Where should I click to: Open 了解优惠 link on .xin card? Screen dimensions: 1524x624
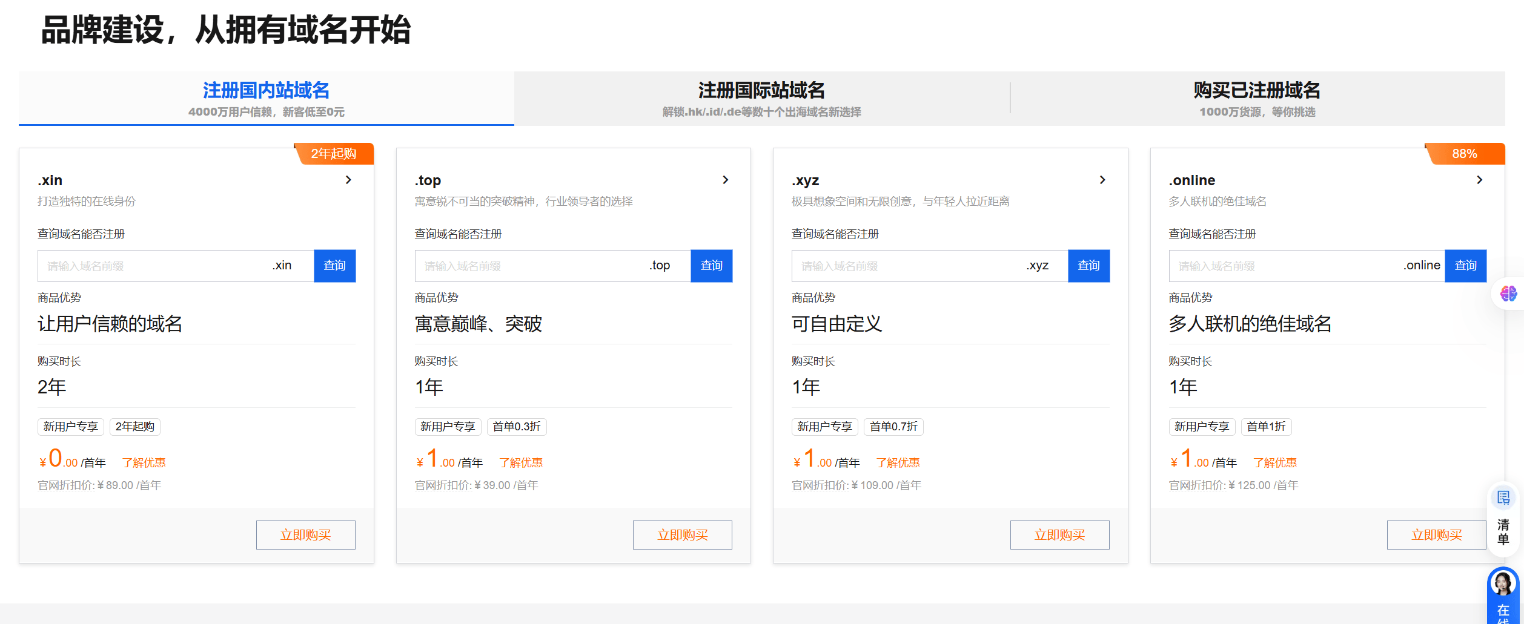(x=144, y=463)
